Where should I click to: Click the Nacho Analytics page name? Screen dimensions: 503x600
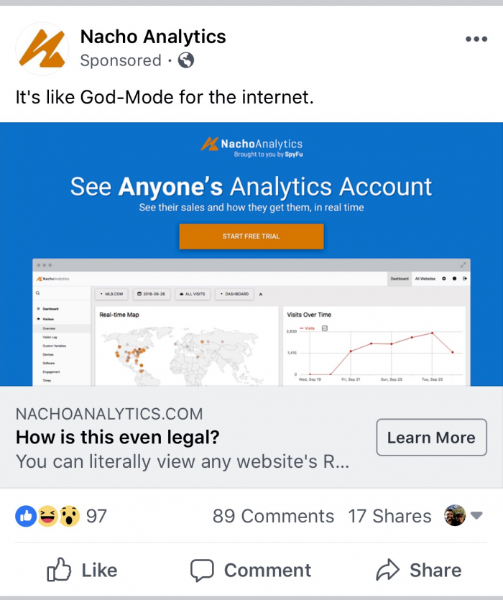pyautogui.click(x=153, y=37)
